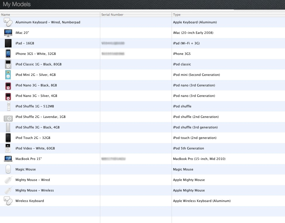This screenshot has height=223, width=285.
Task: Click type "iPod shuffle (3rd generation)"
Action: [195, 127]
